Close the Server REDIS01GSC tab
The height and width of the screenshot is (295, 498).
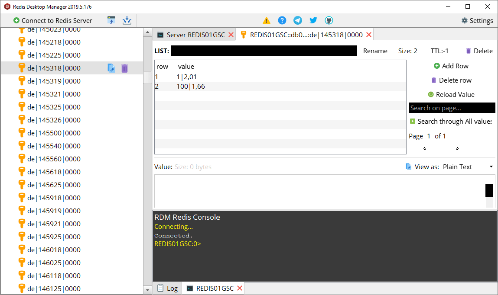[x=231, y=35]
